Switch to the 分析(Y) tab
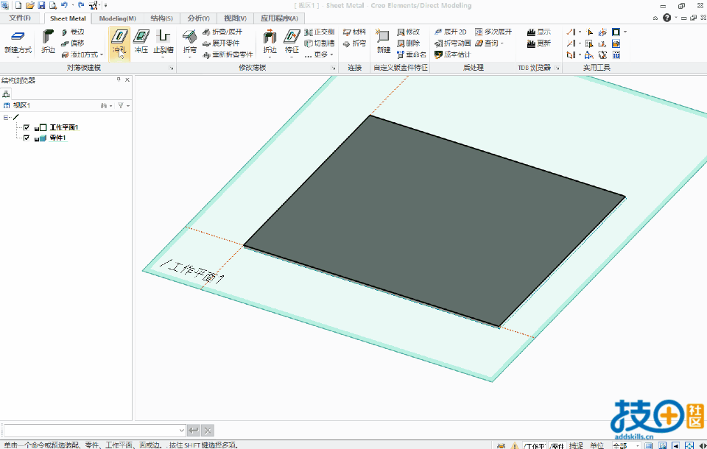The width and height of the screenshot is (707, 449). pyautogui.click(x=198, y=18)
